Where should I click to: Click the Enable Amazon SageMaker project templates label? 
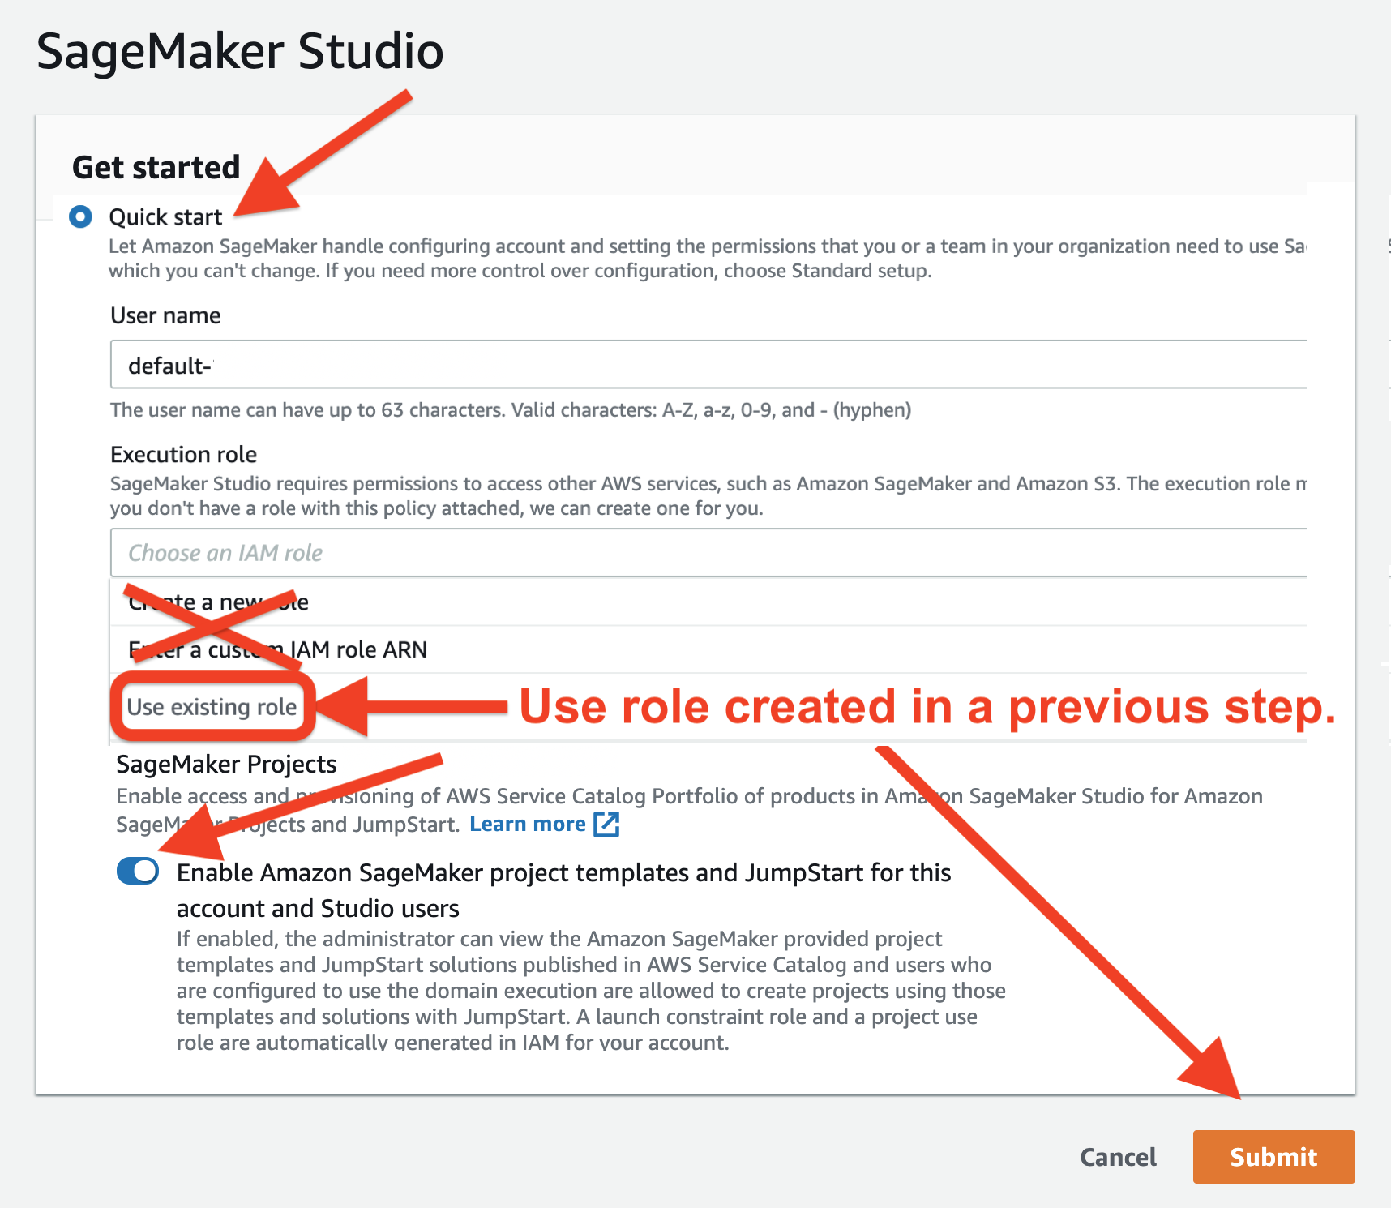pos(564,890)
